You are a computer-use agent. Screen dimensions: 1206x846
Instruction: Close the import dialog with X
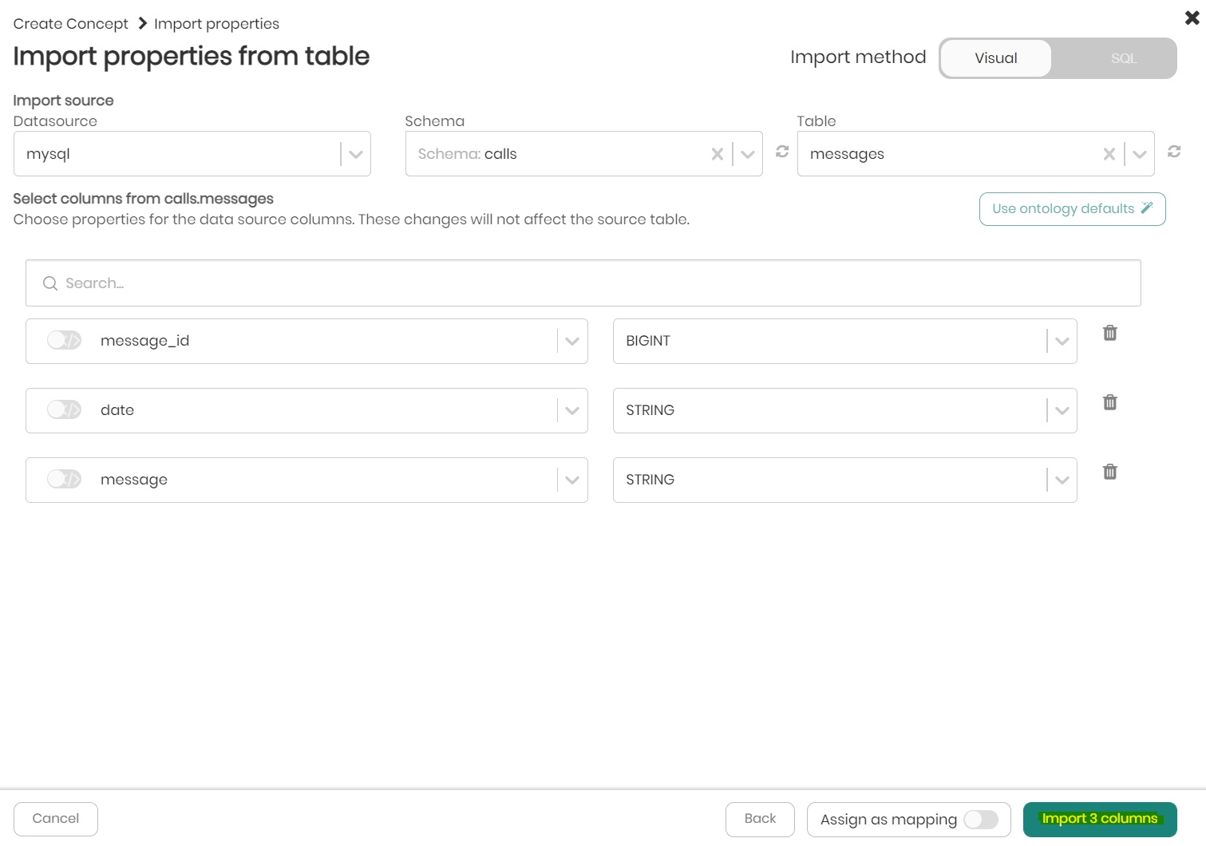click(1192, 18)
